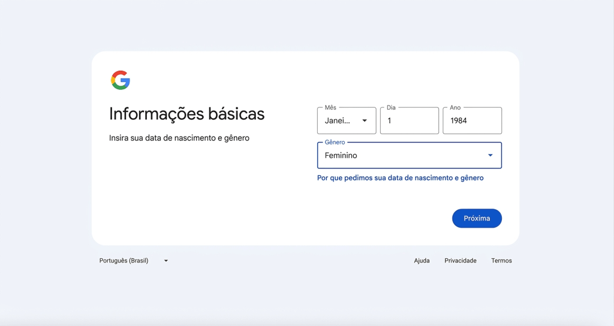Open the Ajuda link
Image resolution: width=614 pixels, height=326 pixels.
click(x=422, y=261)
